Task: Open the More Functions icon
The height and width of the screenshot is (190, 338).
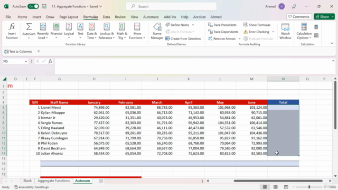Action: [x=137, y=27]
